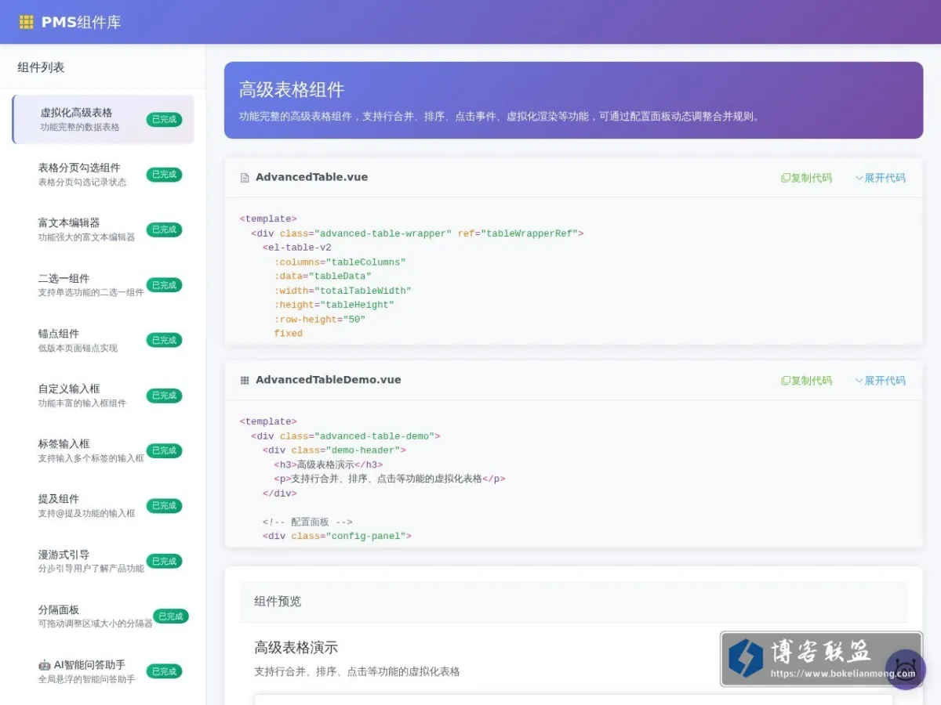941x705 pixels.
Task: Open 锚点组件 entry
Action: [x=103, y=340]
